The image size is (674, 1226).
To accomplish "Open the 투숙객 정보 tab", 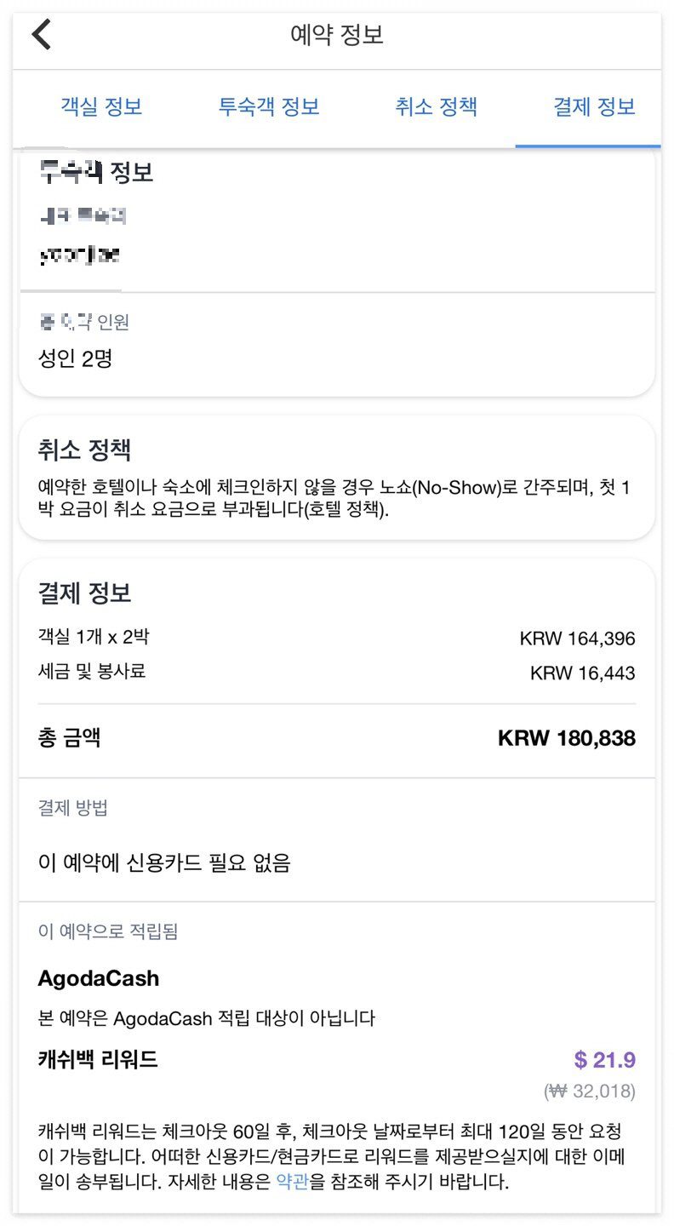I will pyautogui.click(x=269, y=107).
